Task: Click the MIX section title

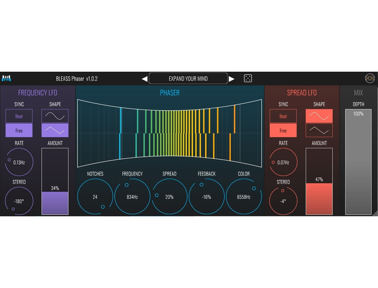Action: 358,93
